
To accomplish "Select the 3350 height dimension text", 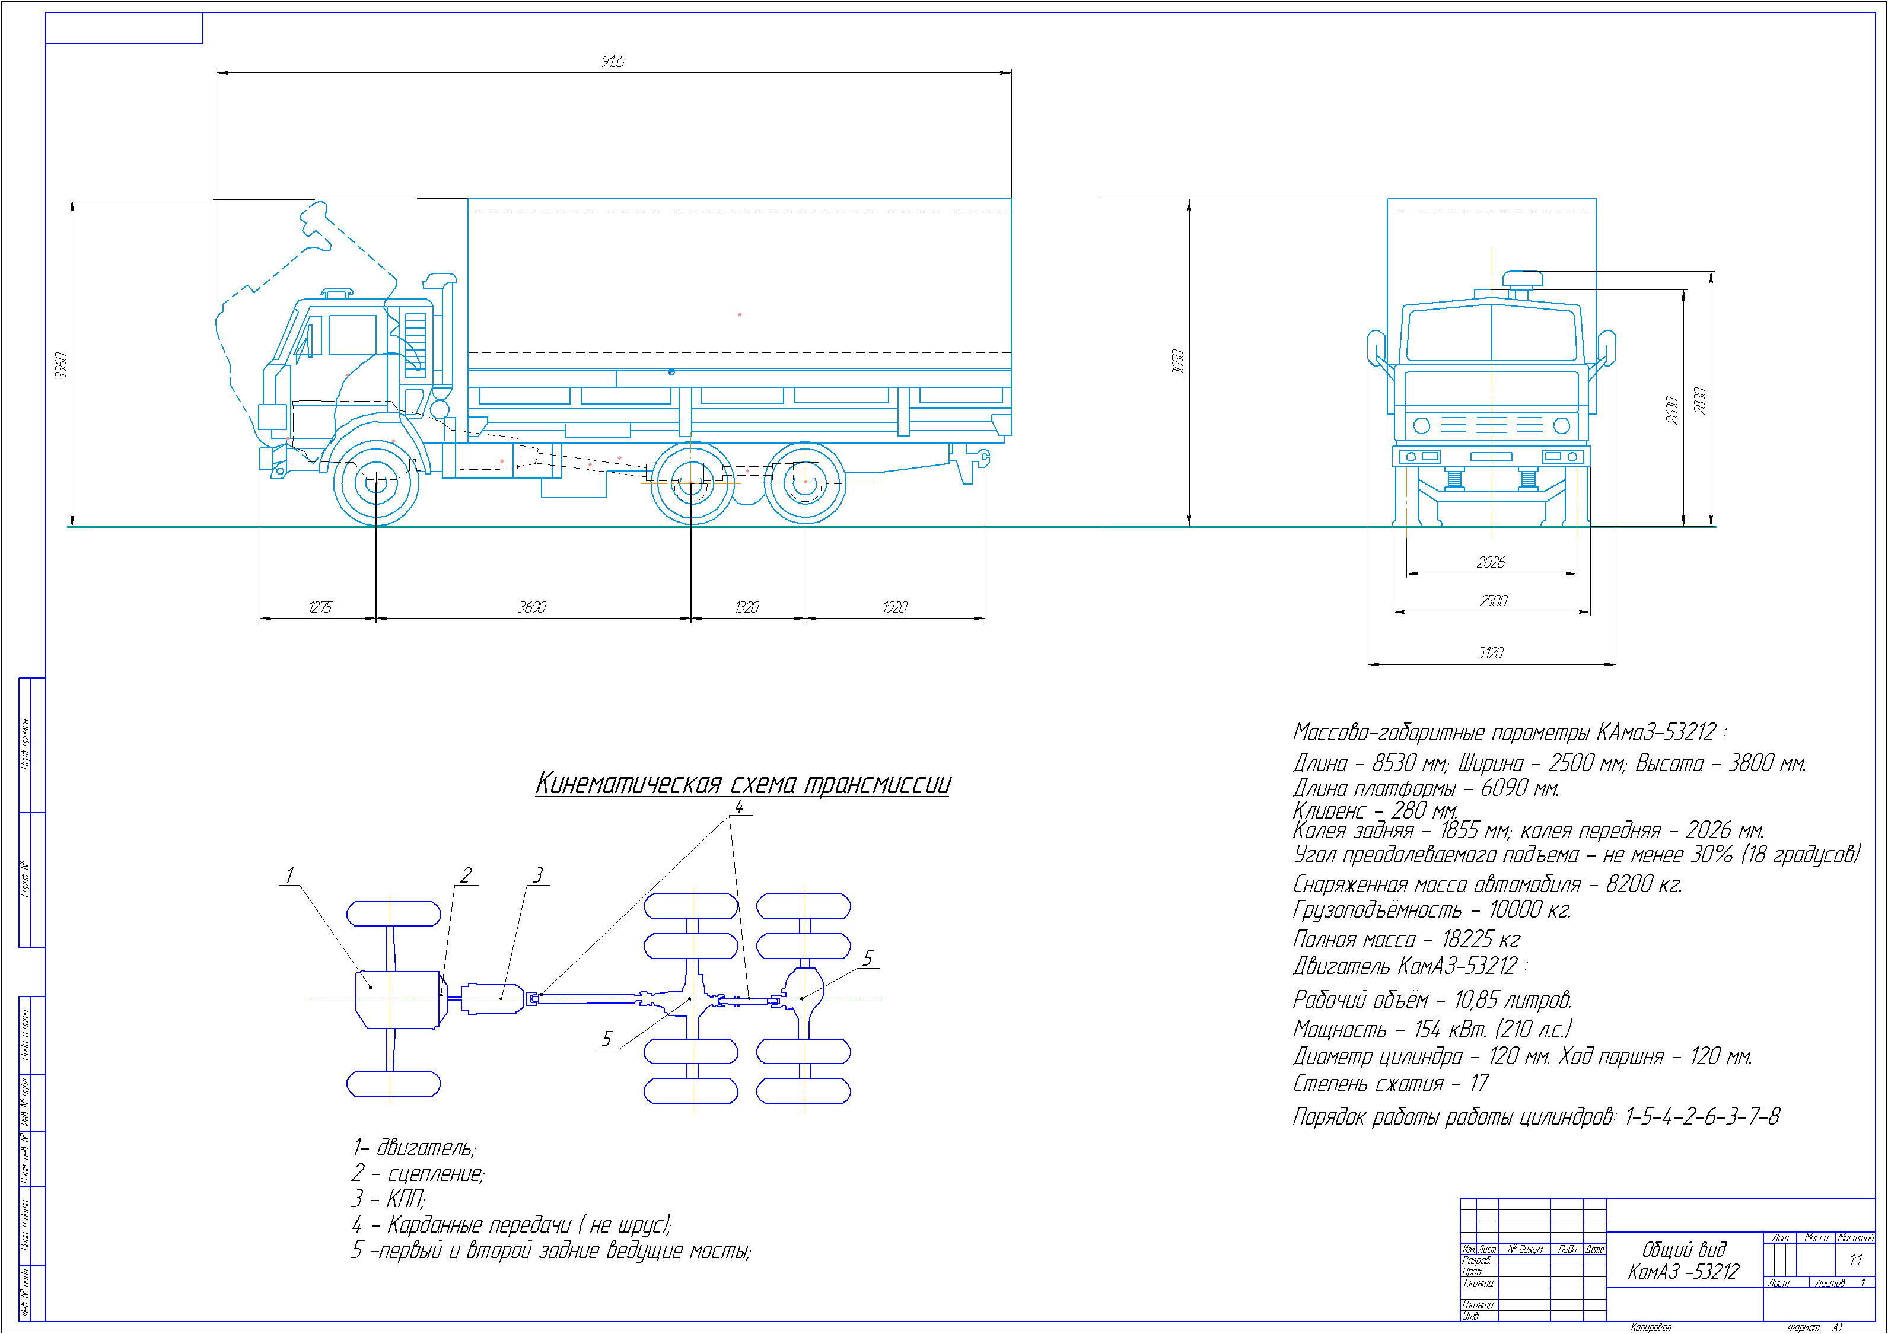I will [x=61, y=365].
